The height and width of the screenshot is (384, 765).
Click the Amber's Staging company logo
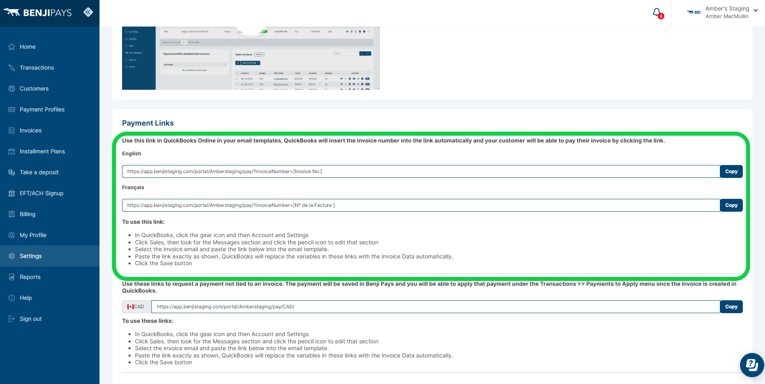click(x=694, y=12)
